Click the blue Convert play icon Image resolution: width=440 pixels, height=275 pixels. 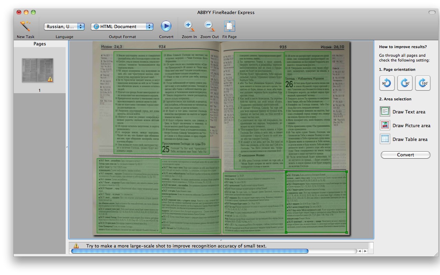pyautogui.click(x=166, y=26)
